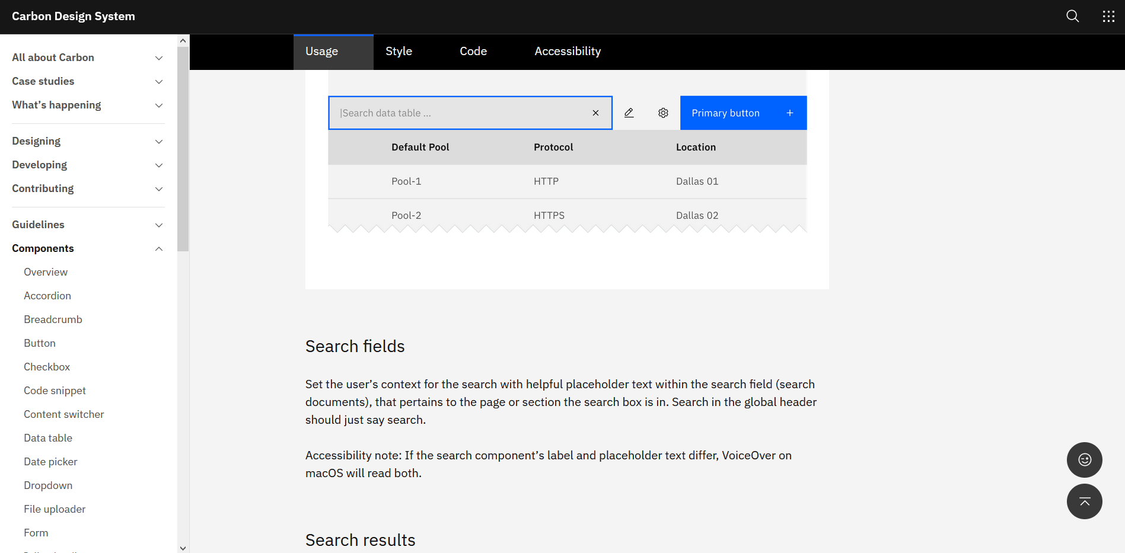Open the Data table component page
The image size is (1125, 553).
[48, 437]
